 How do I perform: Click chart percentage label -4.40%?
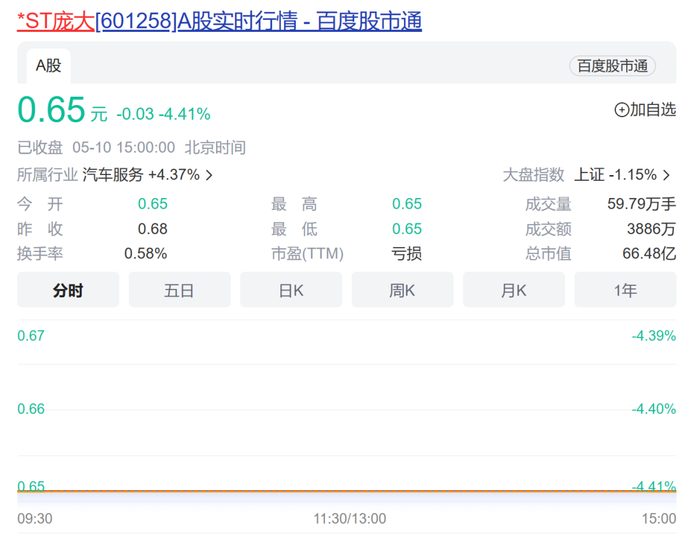[x=654, y=409]
